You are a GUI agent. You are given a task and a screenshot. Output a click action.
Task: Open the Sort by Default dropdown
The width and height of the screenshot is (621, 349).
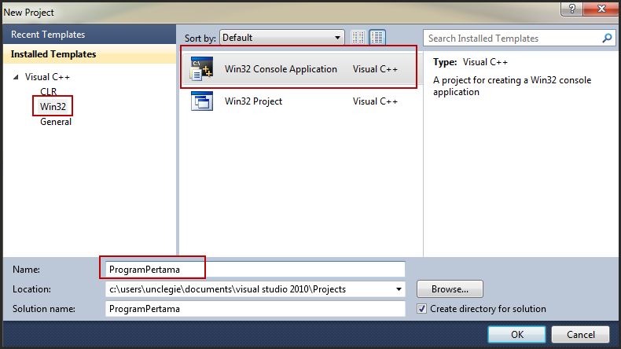coord(282,38)
